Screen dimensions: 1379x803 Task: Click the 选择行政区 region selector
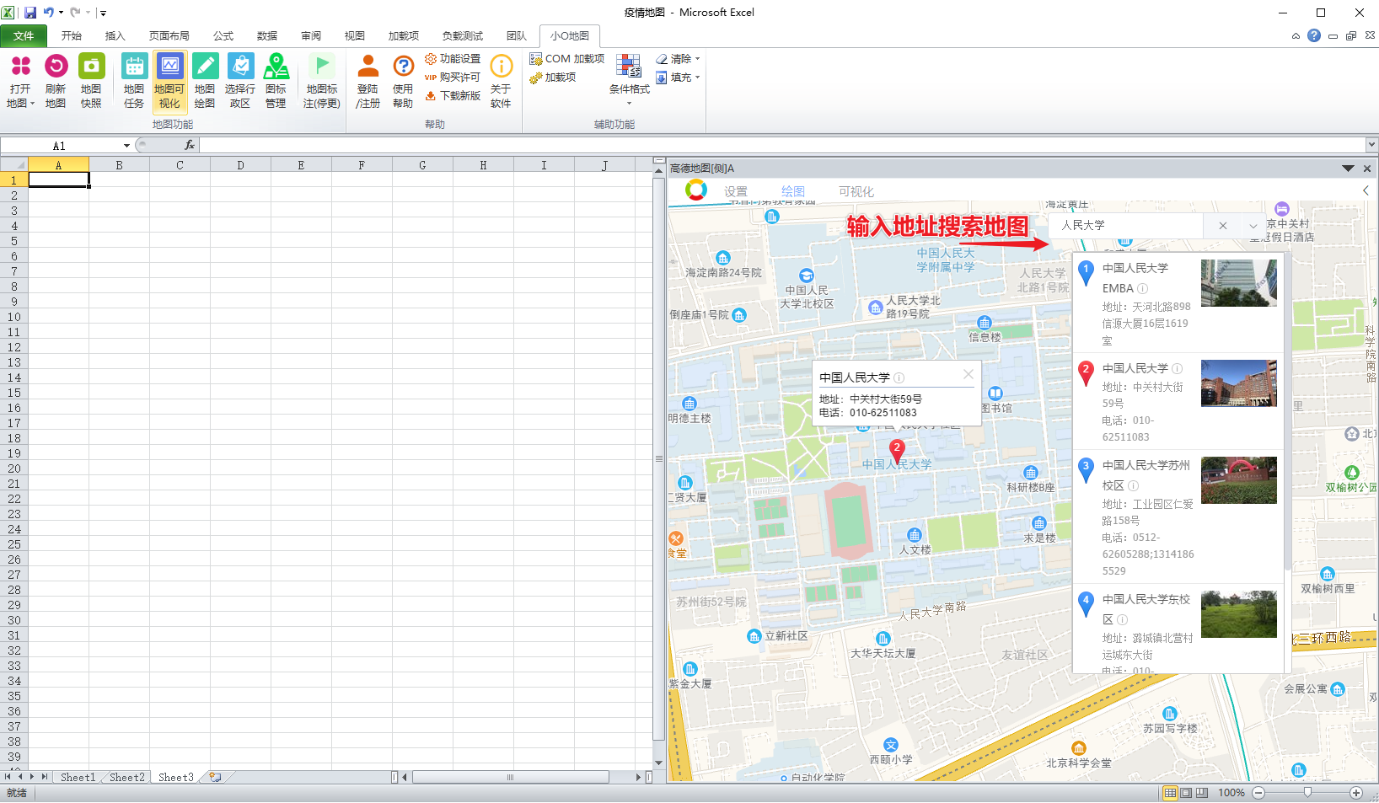[240, 81]
